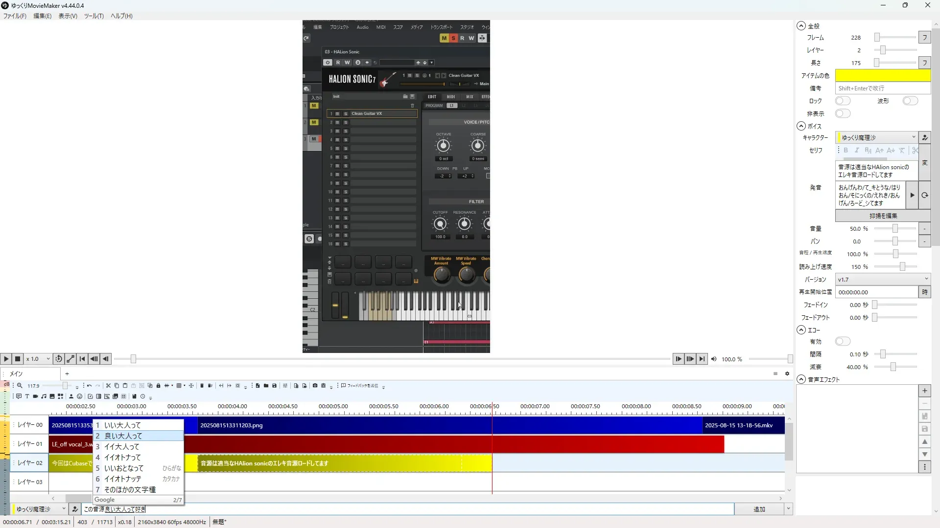The width and height of the screenshot is (940, 528).
Task: Open the ツール(T) menu
Action: click(x=94, y=16)
